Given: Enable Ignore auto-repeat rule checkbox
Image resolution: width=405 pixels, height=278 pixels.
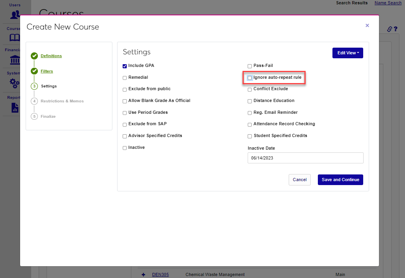Looking at the screenshot, I should [250, 78].
